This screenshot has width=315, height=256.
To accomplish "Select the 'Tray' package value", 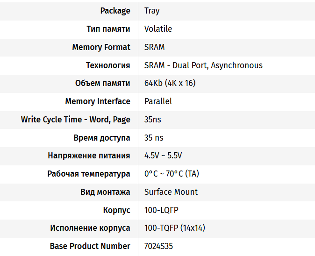I will [x=152, y=11].
